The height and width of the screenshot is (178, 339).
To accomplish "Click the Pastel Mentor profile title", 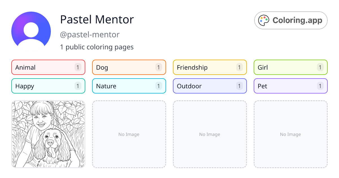I will (x=97, y=20).
